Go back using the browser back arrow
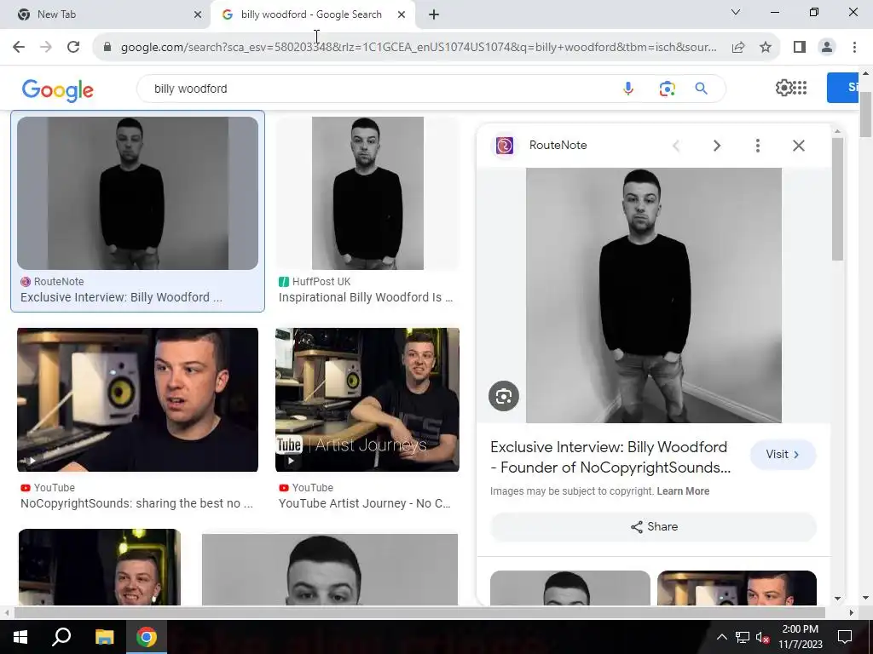 (19, 48)
